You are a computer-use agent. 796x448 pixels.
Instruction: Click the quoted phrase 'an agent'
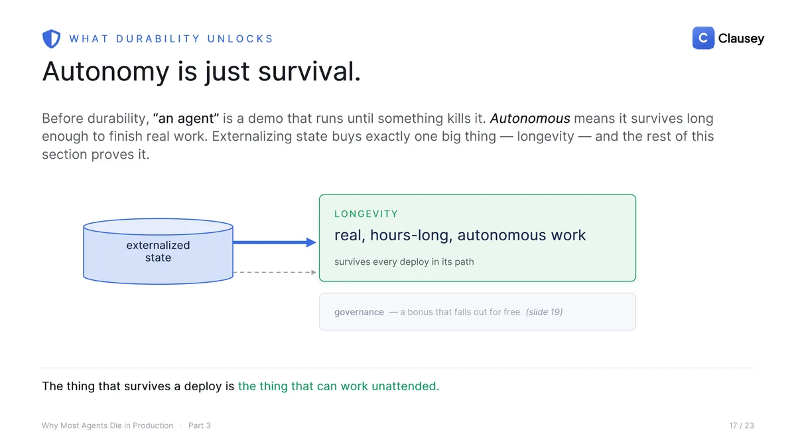[x=186, y=119]
